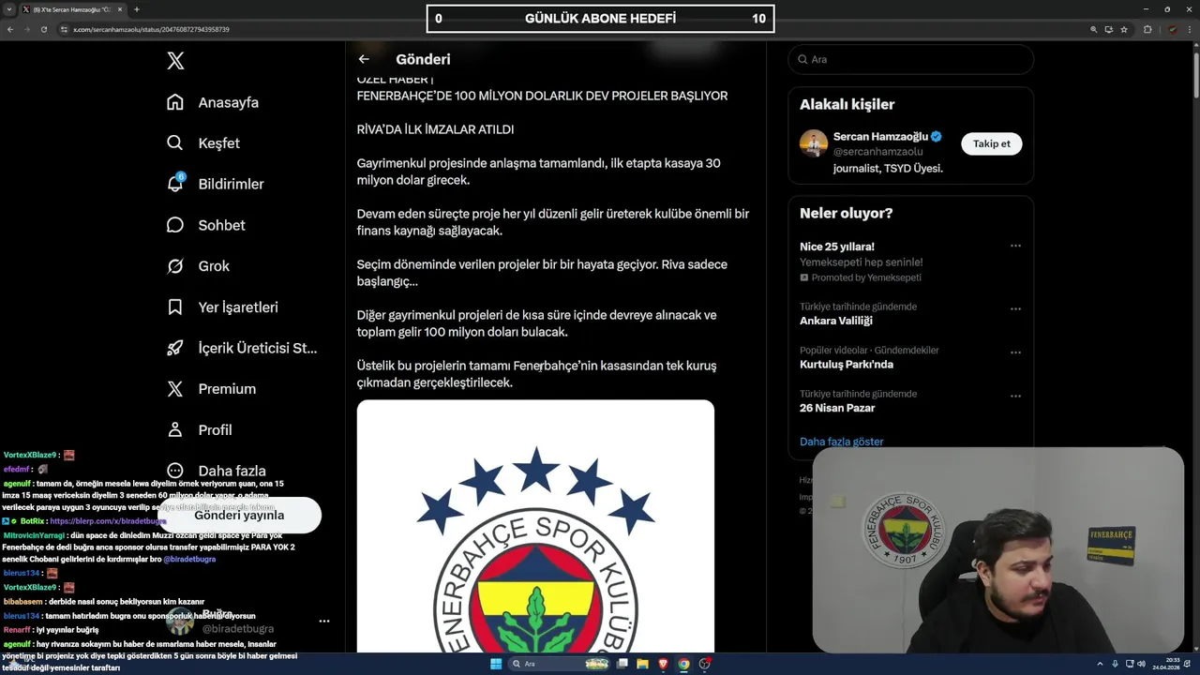Click the Keşfet magnifier icon
The width and height of the screenshot is (1200, 675).
pyautogui.click(x=175, y=143)
